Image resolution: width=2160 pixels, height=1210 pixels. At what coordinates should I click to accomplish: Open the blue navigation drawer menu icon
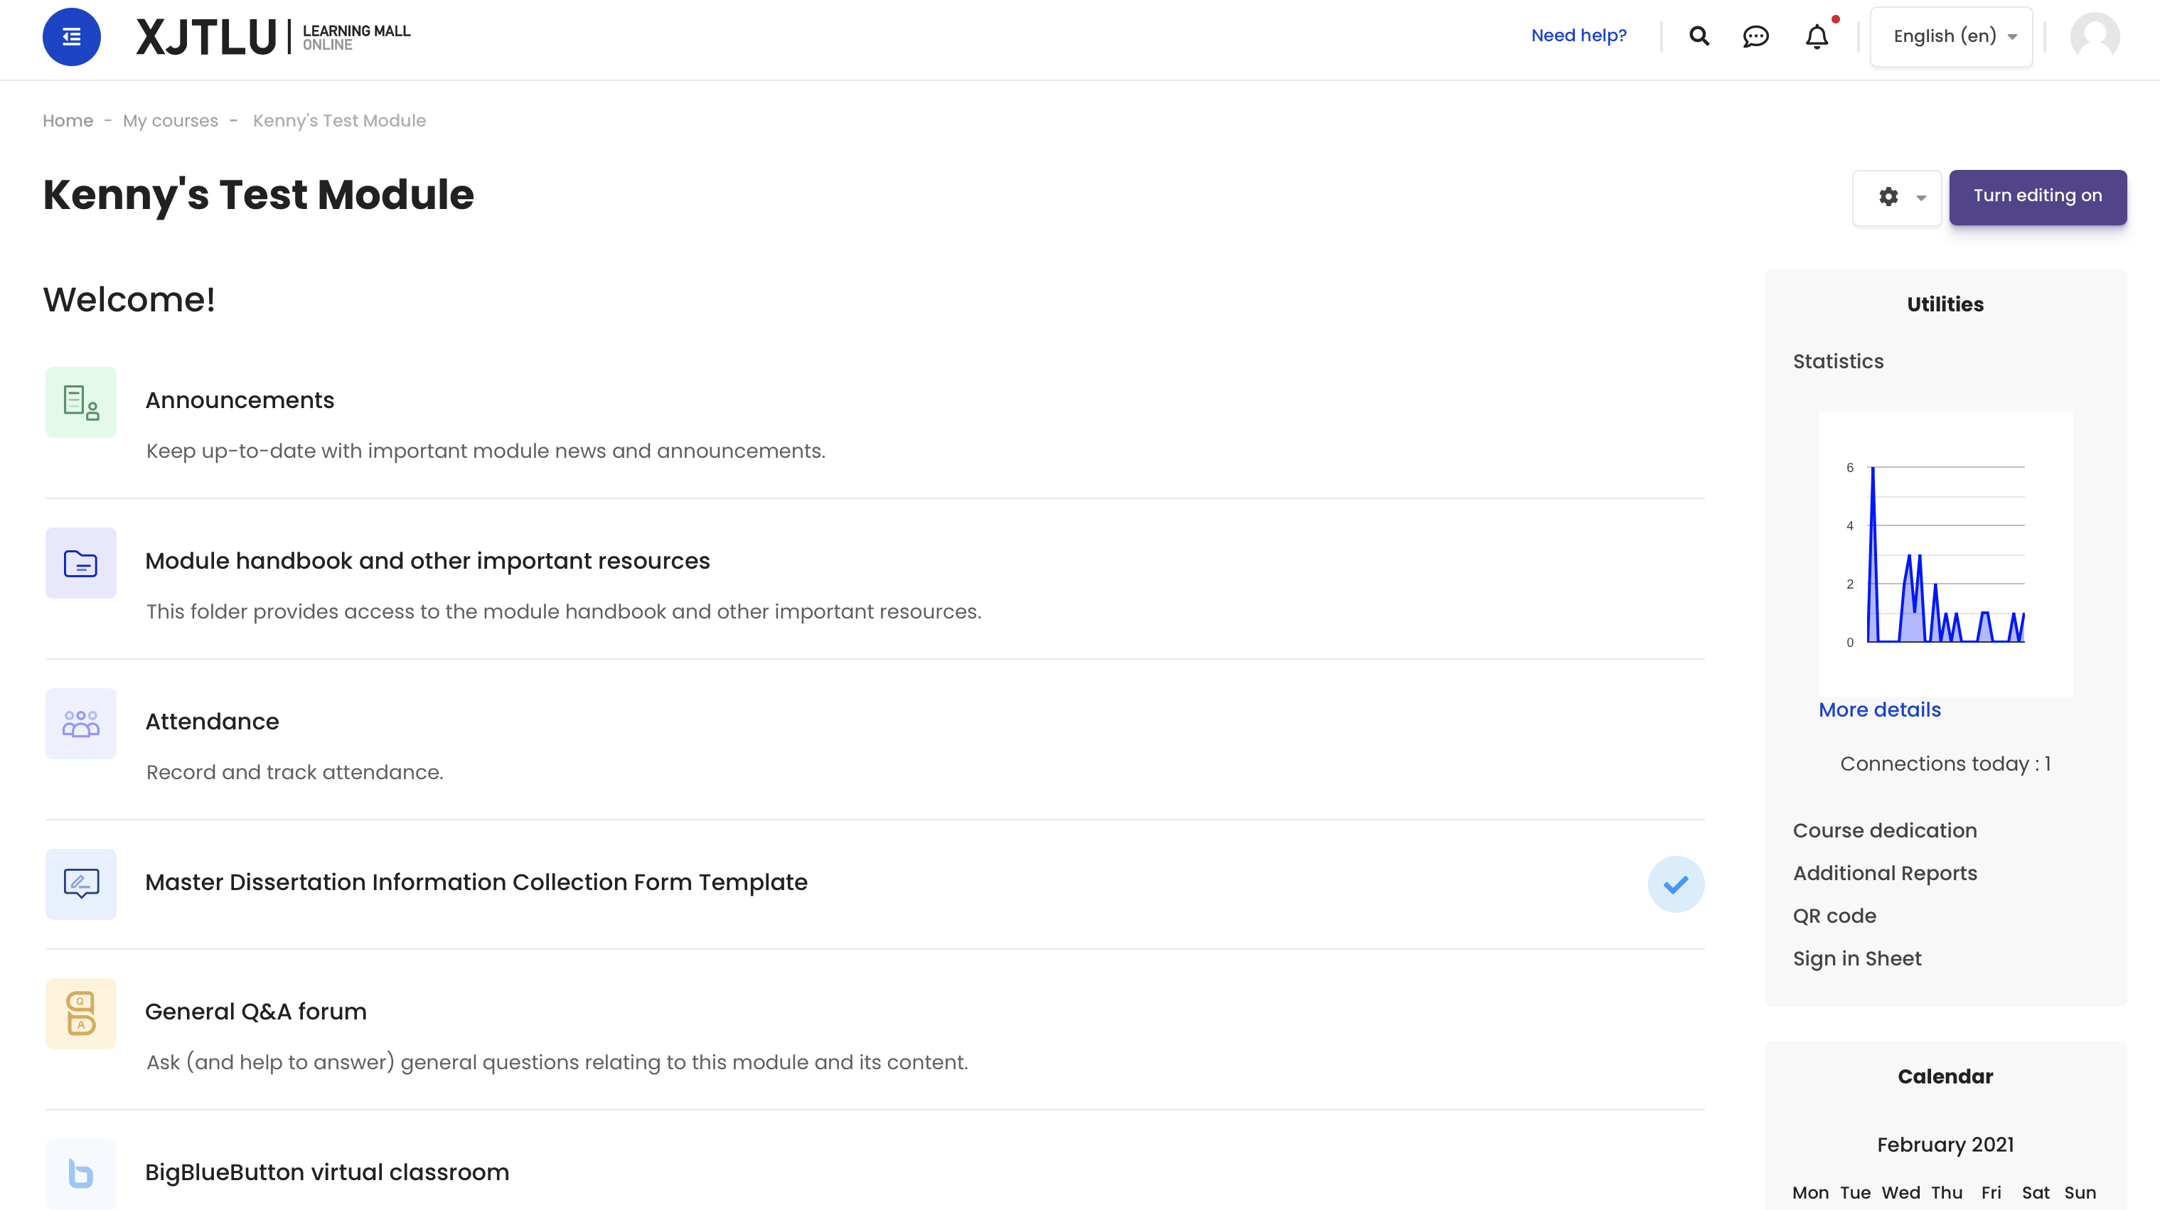[x=71, y=37]
